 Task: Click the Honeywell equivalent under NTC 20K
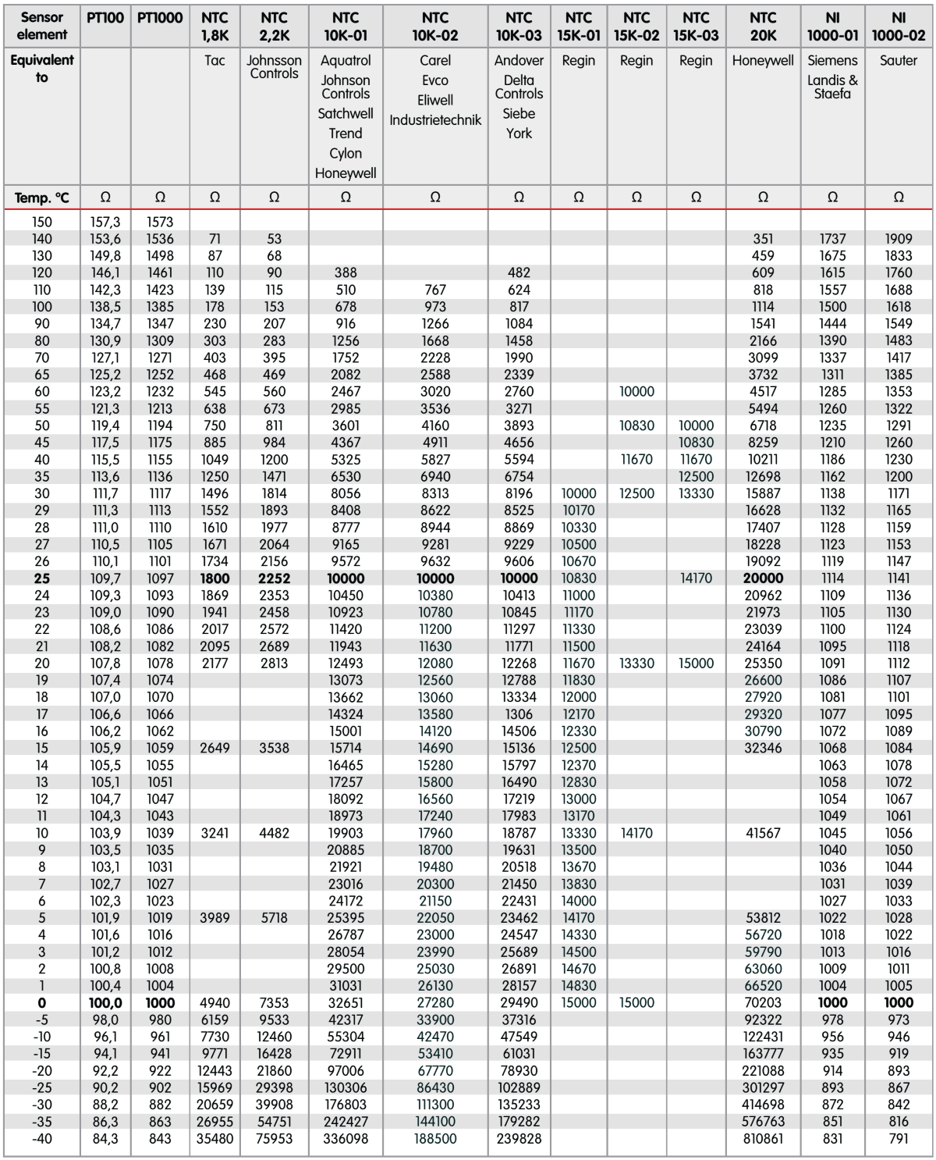pos(763,61)
